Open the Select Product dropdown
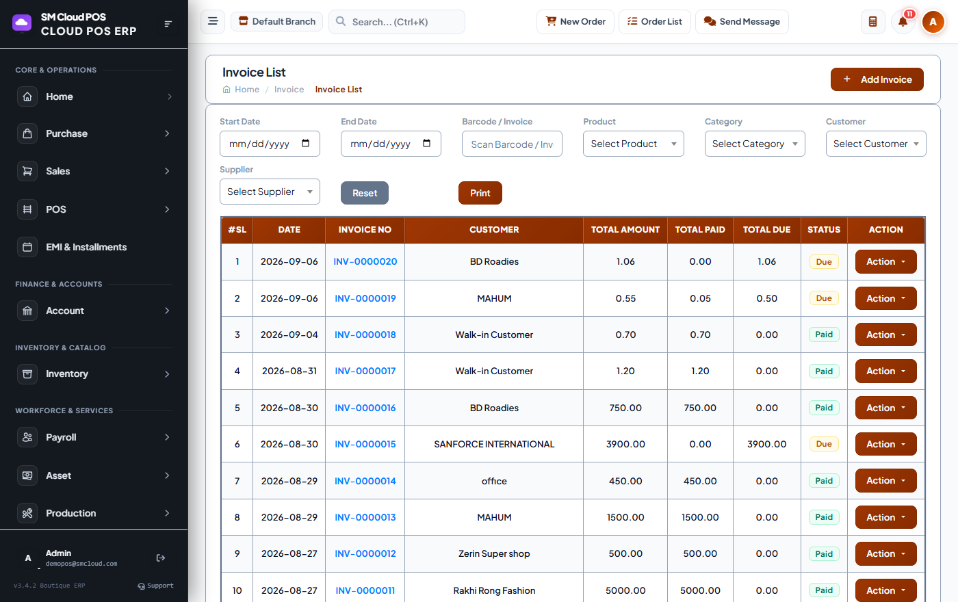The image size is (958, 602). [x=634, y=144]
